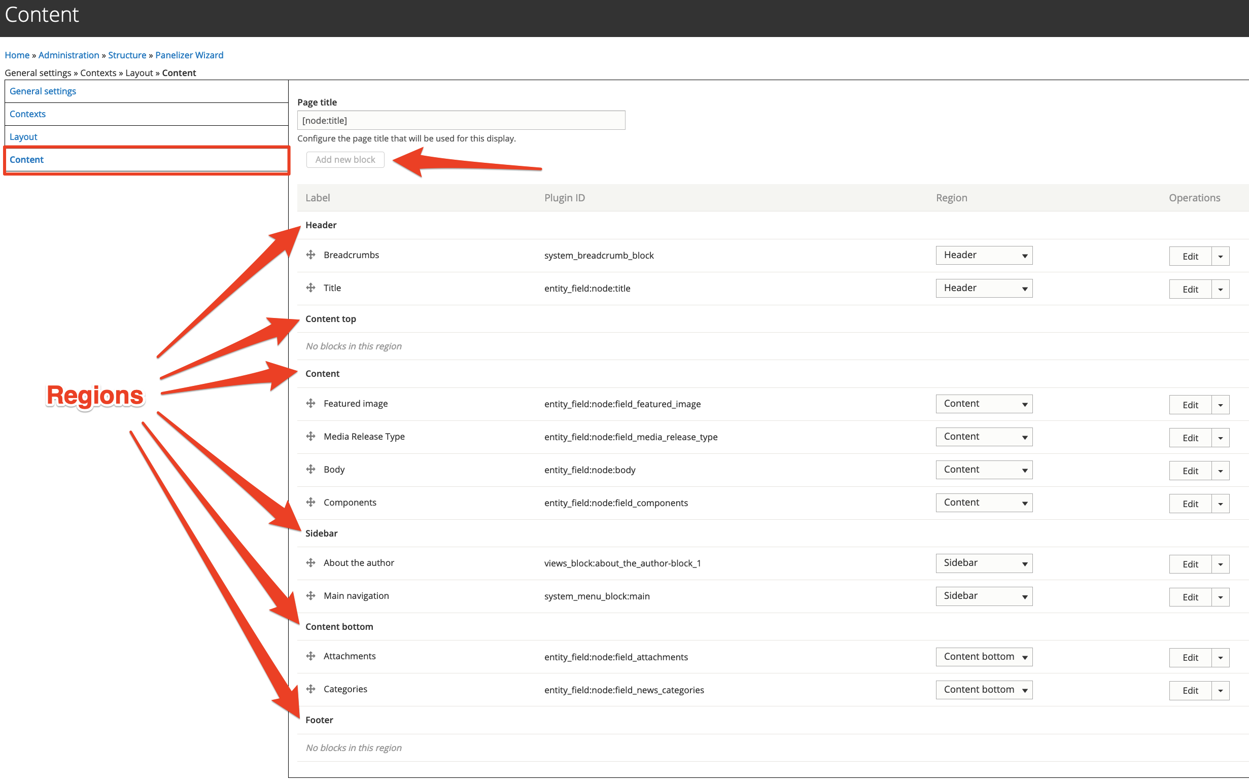1249x784 pixels.
Task: Change the Body region dropdown
Action: point(984,469)
